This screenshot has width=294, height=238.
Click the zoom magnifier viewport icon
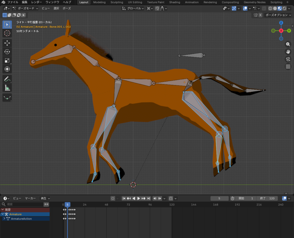[288, 44]
